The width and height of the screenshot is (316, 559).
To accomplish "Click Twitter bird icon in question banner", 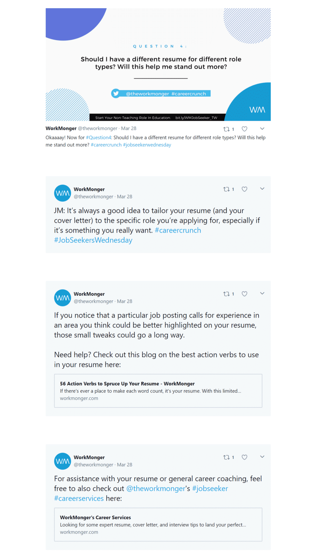I will [x=116, y=94].
